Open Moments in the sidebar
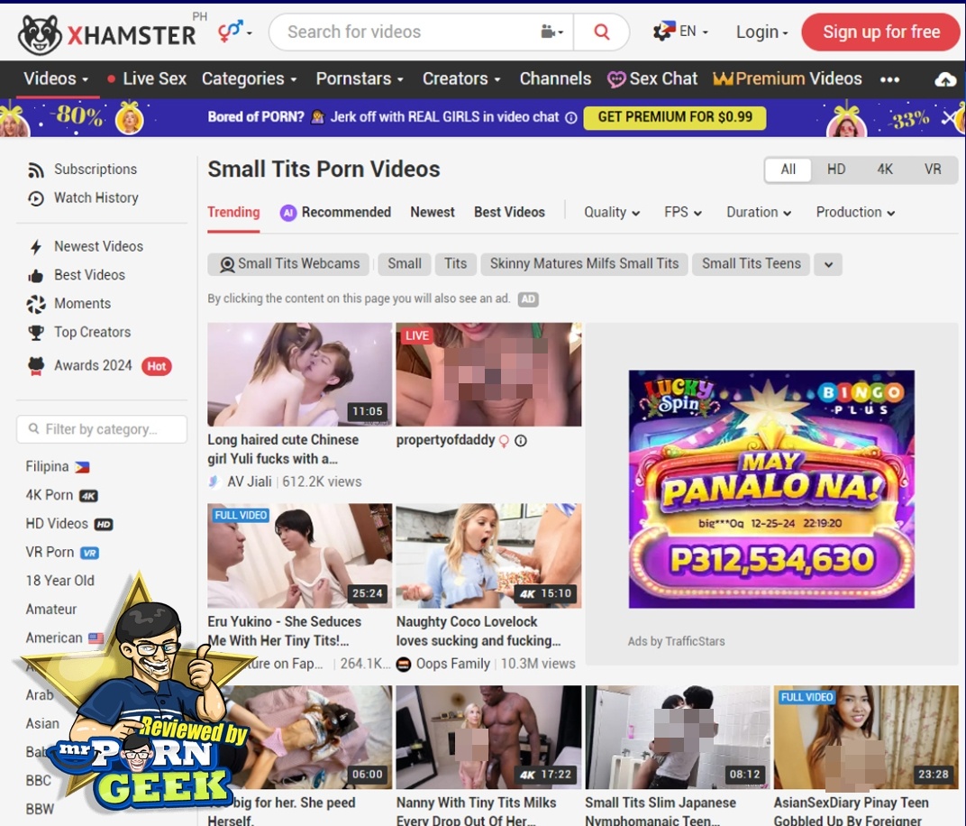Screen dimensions: 966x826 point(82,304)
